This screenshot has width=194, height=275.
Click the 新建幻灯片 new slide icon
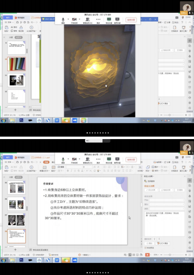pos(45,168)
